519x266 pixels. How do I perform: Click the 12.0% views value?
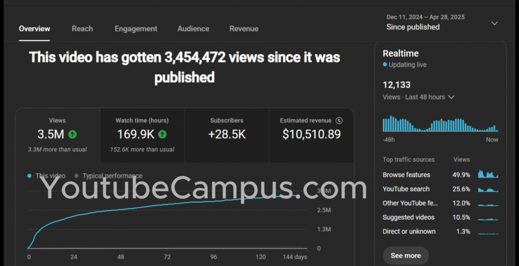461,203
